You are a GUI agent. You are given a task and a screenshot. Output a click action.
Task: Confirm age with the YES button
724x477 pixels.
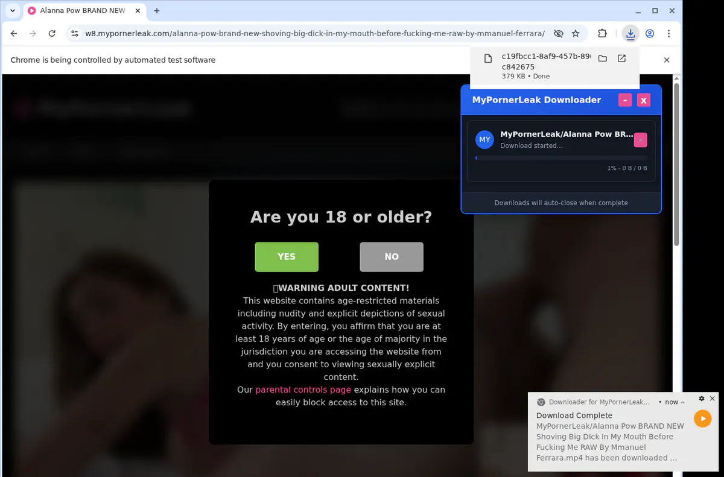click(x=287, y=257)
